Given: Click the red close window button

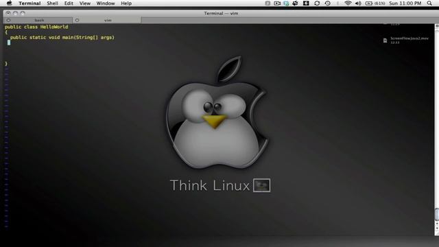Looking at the screenshot, I should click(8, 13).
